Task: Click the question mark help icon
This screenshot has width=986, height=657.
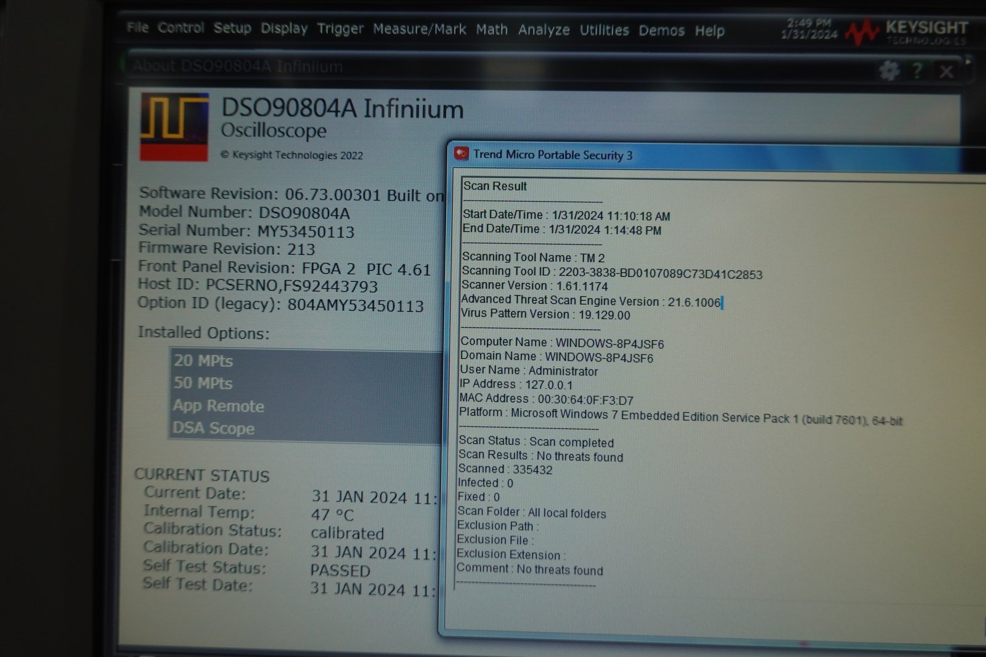Action: tap(917, 71)
